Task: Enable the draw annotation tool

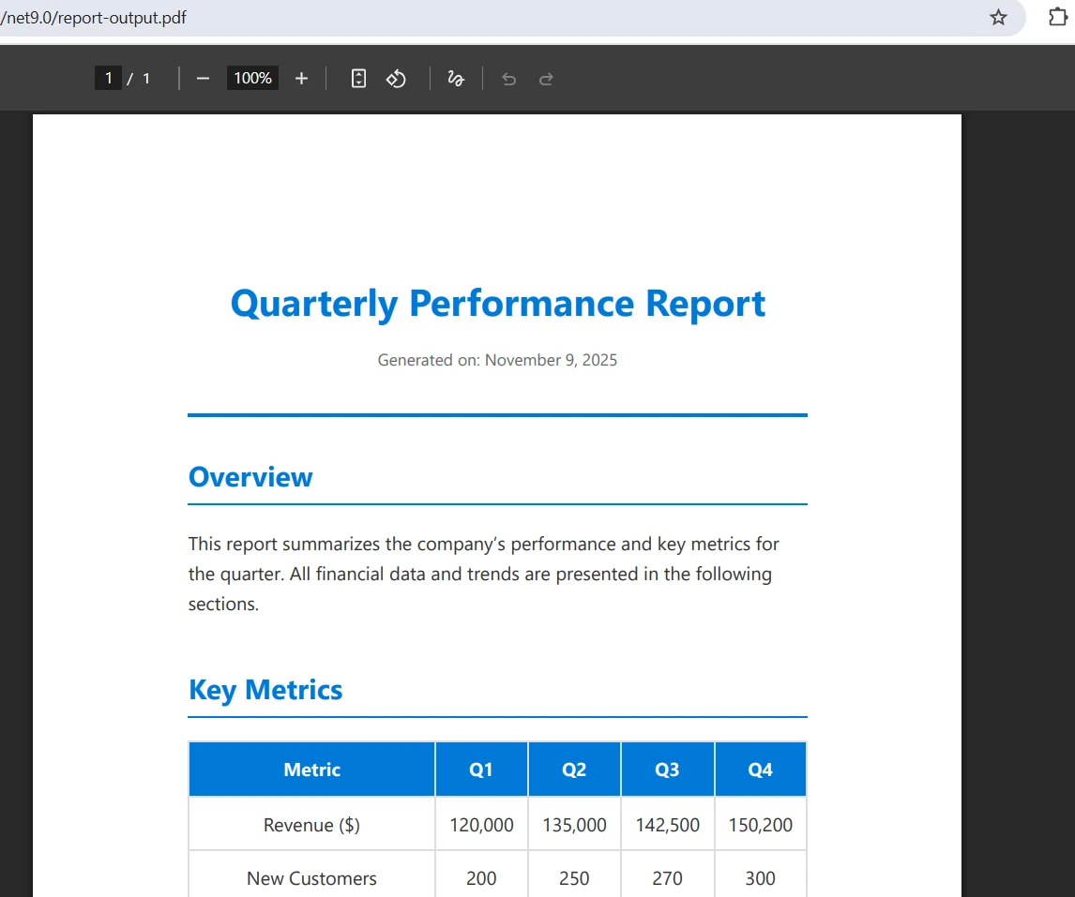Action: pos(456,79)
